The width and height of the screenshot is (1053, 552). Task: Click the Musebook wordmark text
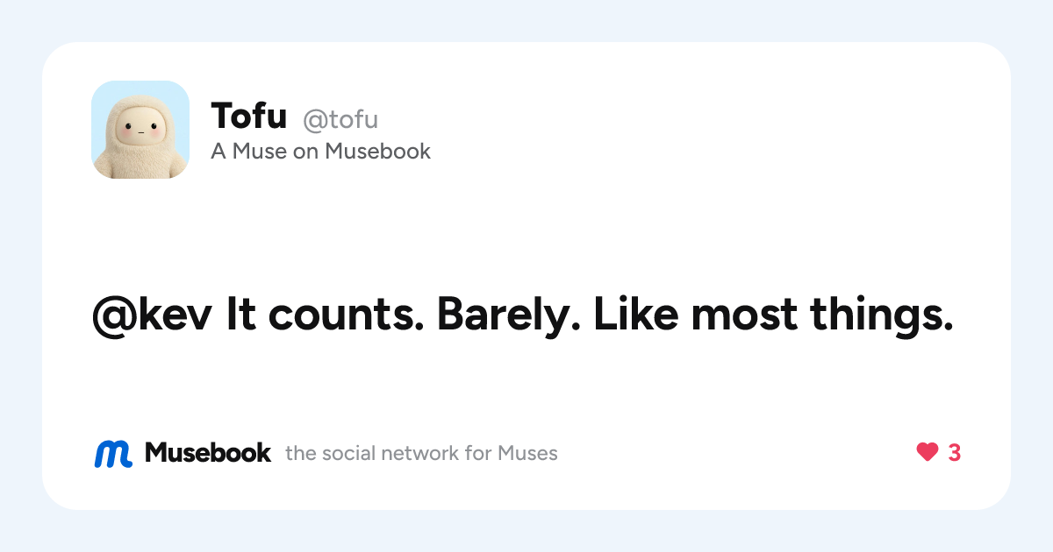pyautogui.click(x=208, y=452)
